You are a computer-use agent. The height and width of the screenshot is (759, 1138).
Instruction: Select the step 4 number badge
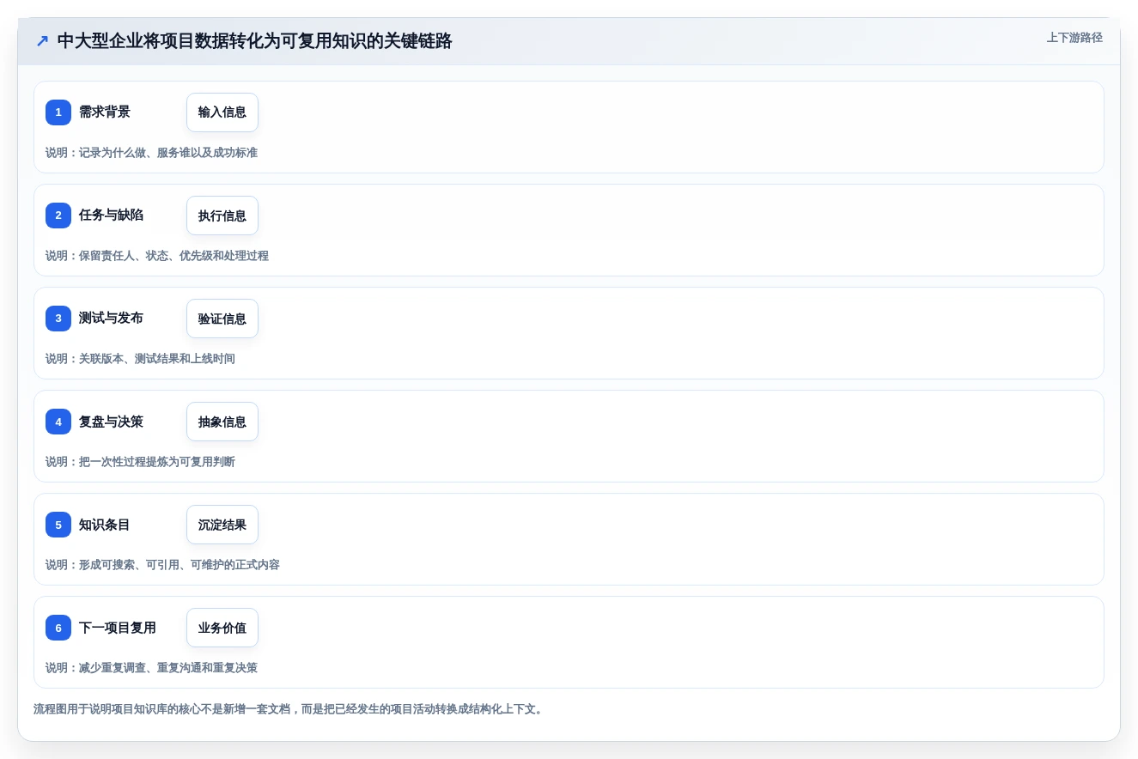point(58,422)
